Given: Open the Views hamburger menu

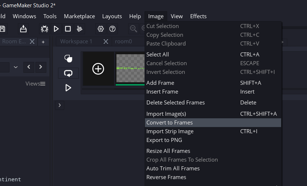Looking at the screenshot, I should (x=43, y=84).
